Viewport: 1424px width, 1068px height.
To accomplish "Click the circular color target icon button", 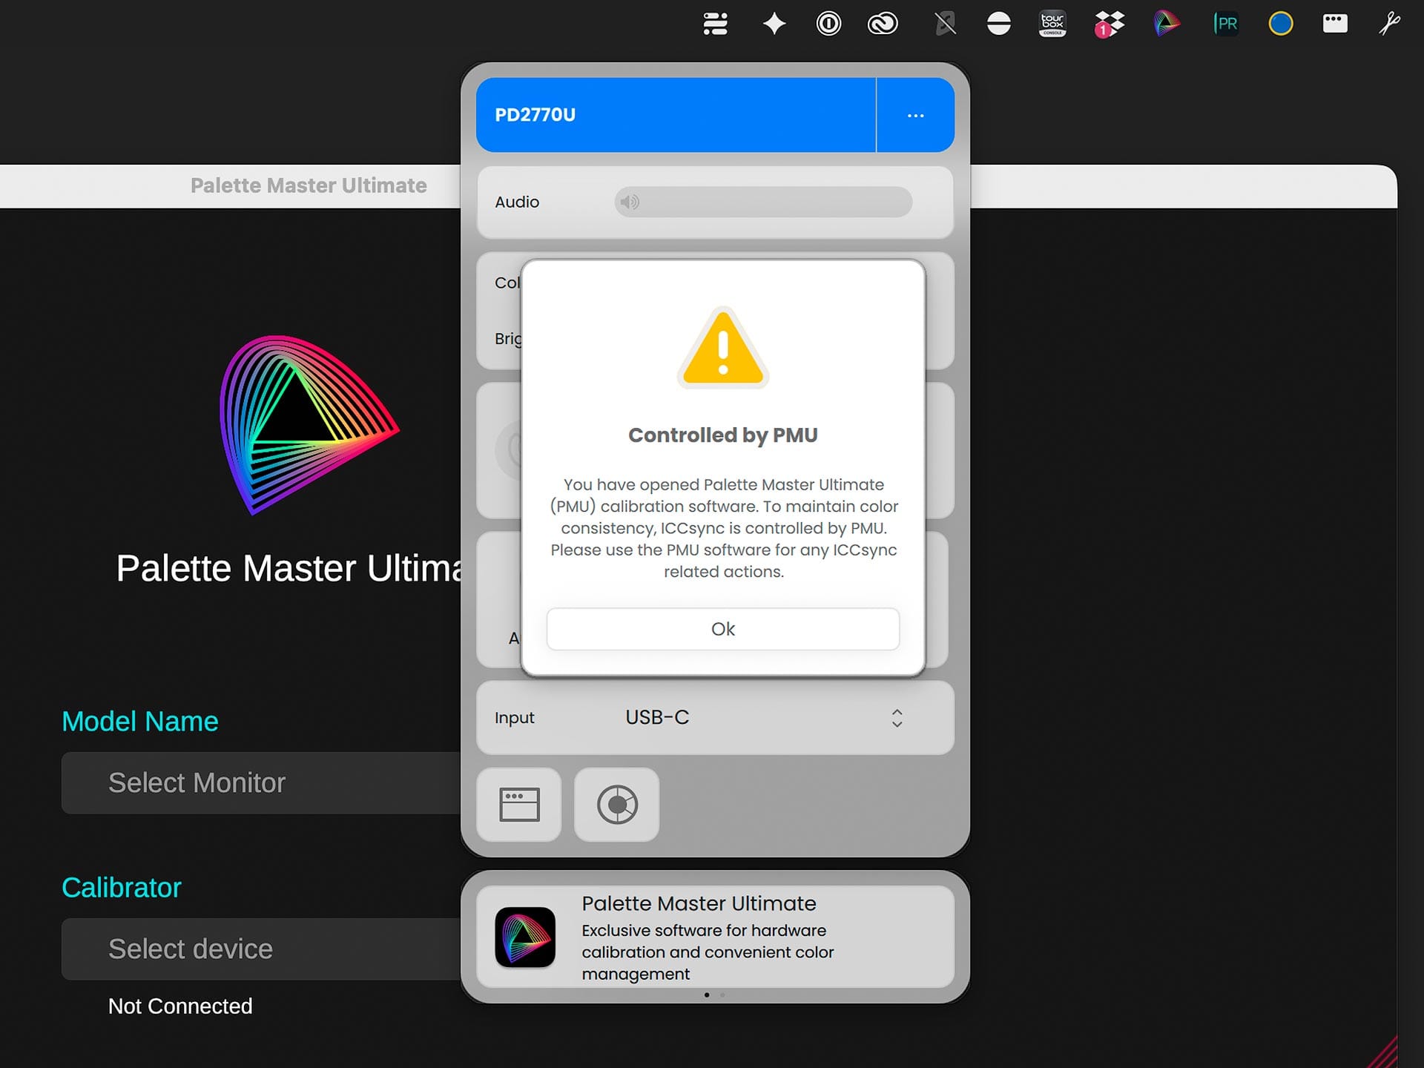I will point(617,805).
